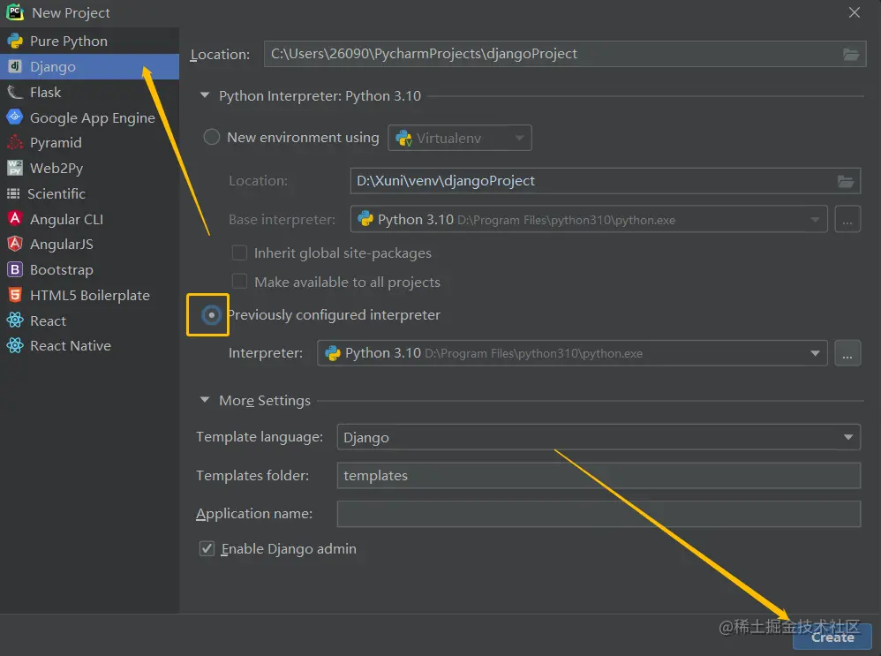Click the HTML5 Boilerplate icon
This screenshot has width=881, height=656.
tap(15, 295)
